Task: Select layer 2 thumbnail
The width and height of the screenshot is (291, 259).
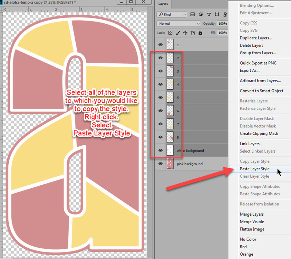Action: (170, 58)
